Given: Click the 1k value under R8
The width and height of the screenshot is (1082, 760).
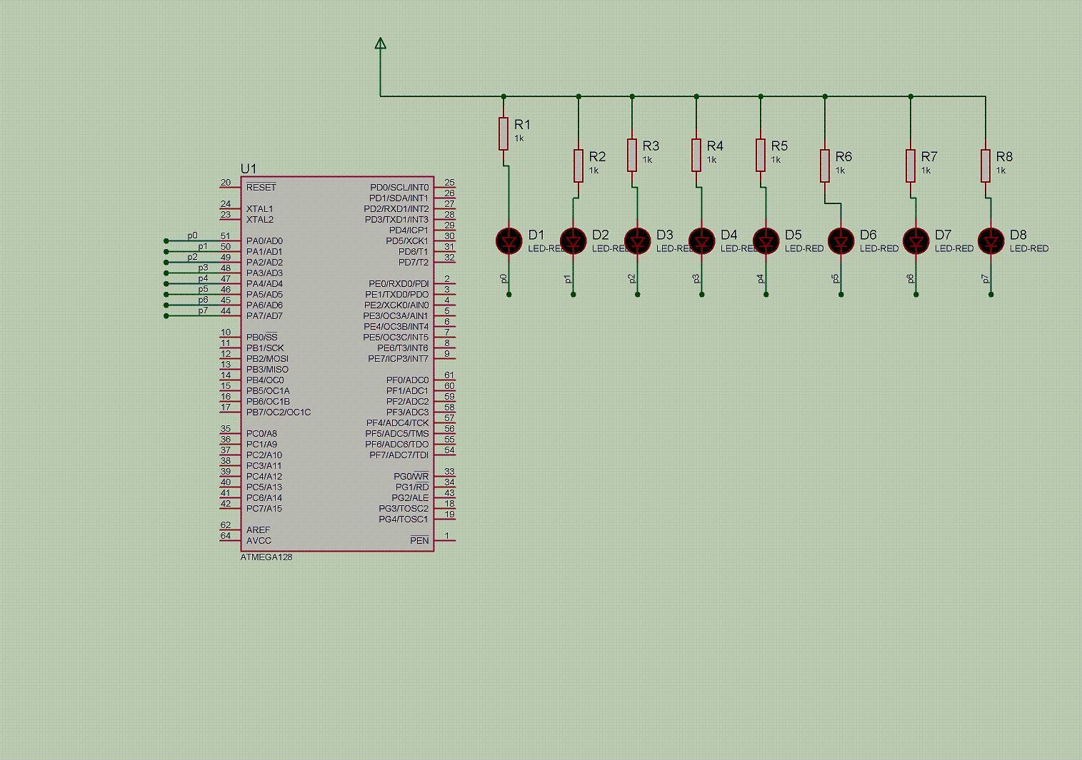Looking at the screenshot, I should pos(1001,171).
